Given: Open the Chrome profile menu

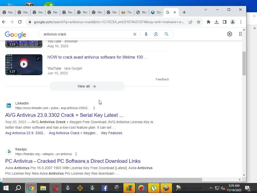Looking at the screenshot, I should coord(233,22).
